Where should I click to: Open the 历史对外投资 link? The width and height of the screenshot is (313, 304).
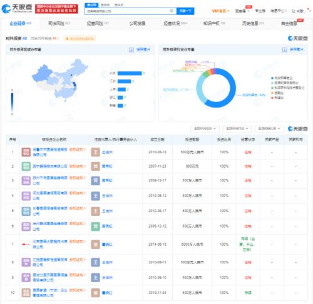point(45,38)
